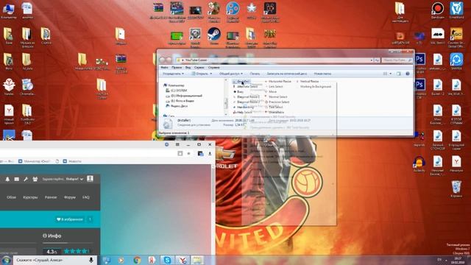The image size is (471, 265).
Task: Select the Компьютер desktop icon
Action: tap(9, 10)
